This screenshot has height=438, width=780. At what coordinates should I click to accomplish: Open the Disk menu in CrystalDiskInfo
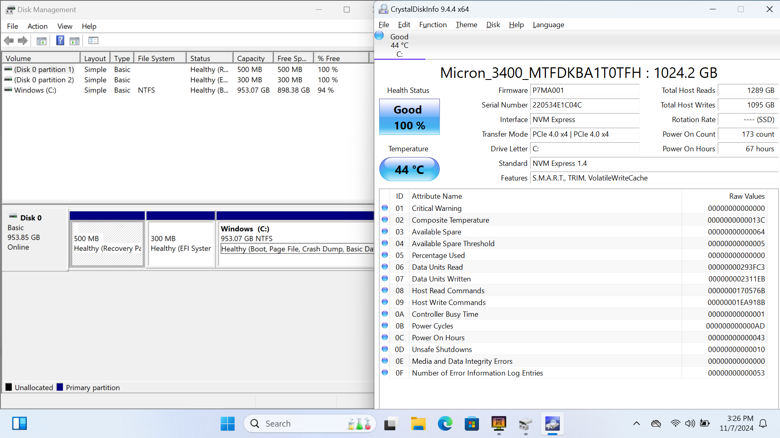point(493,25)
